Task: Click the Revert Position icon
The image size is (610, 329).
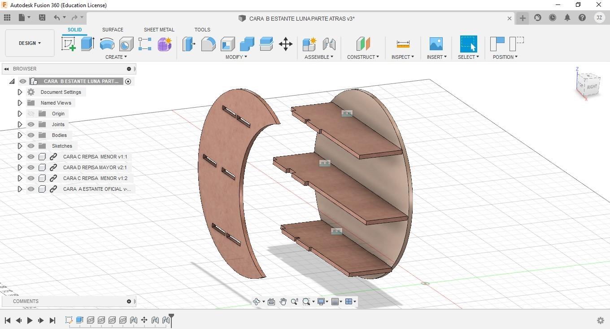Action: click(517, 44)
